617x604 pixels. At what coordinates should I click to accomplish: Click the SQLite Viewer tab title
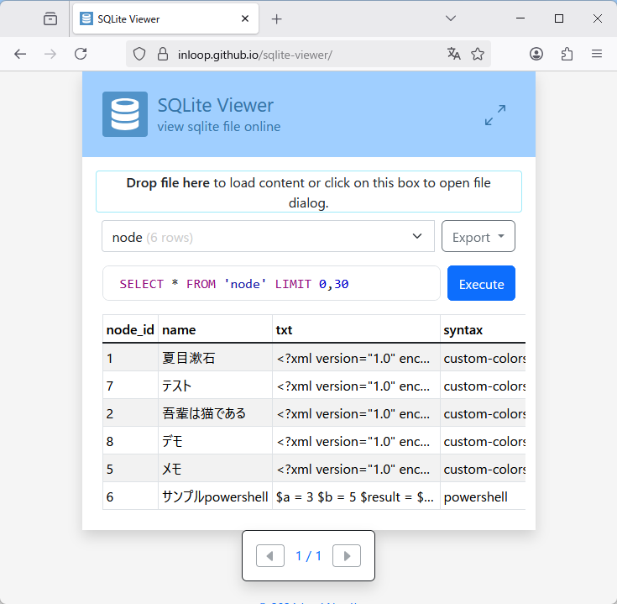tap(128, 18)
